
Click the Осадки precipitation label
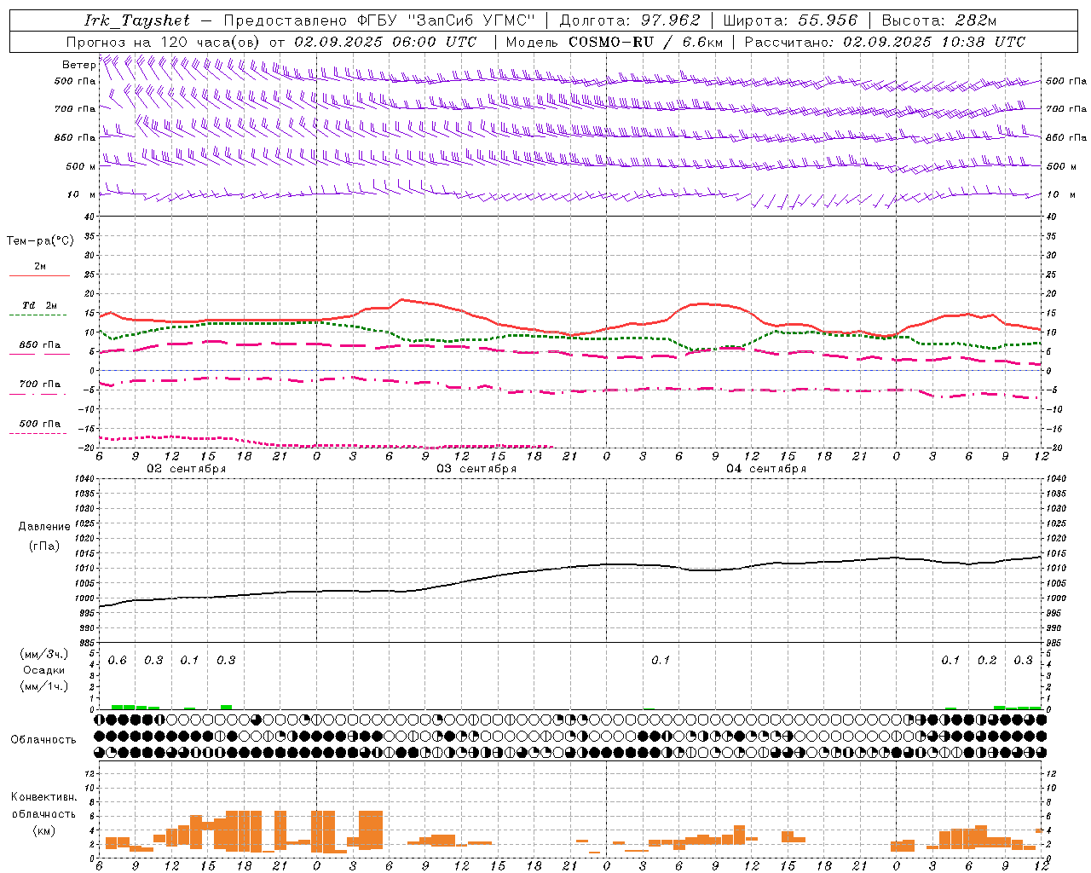point(44,671)
